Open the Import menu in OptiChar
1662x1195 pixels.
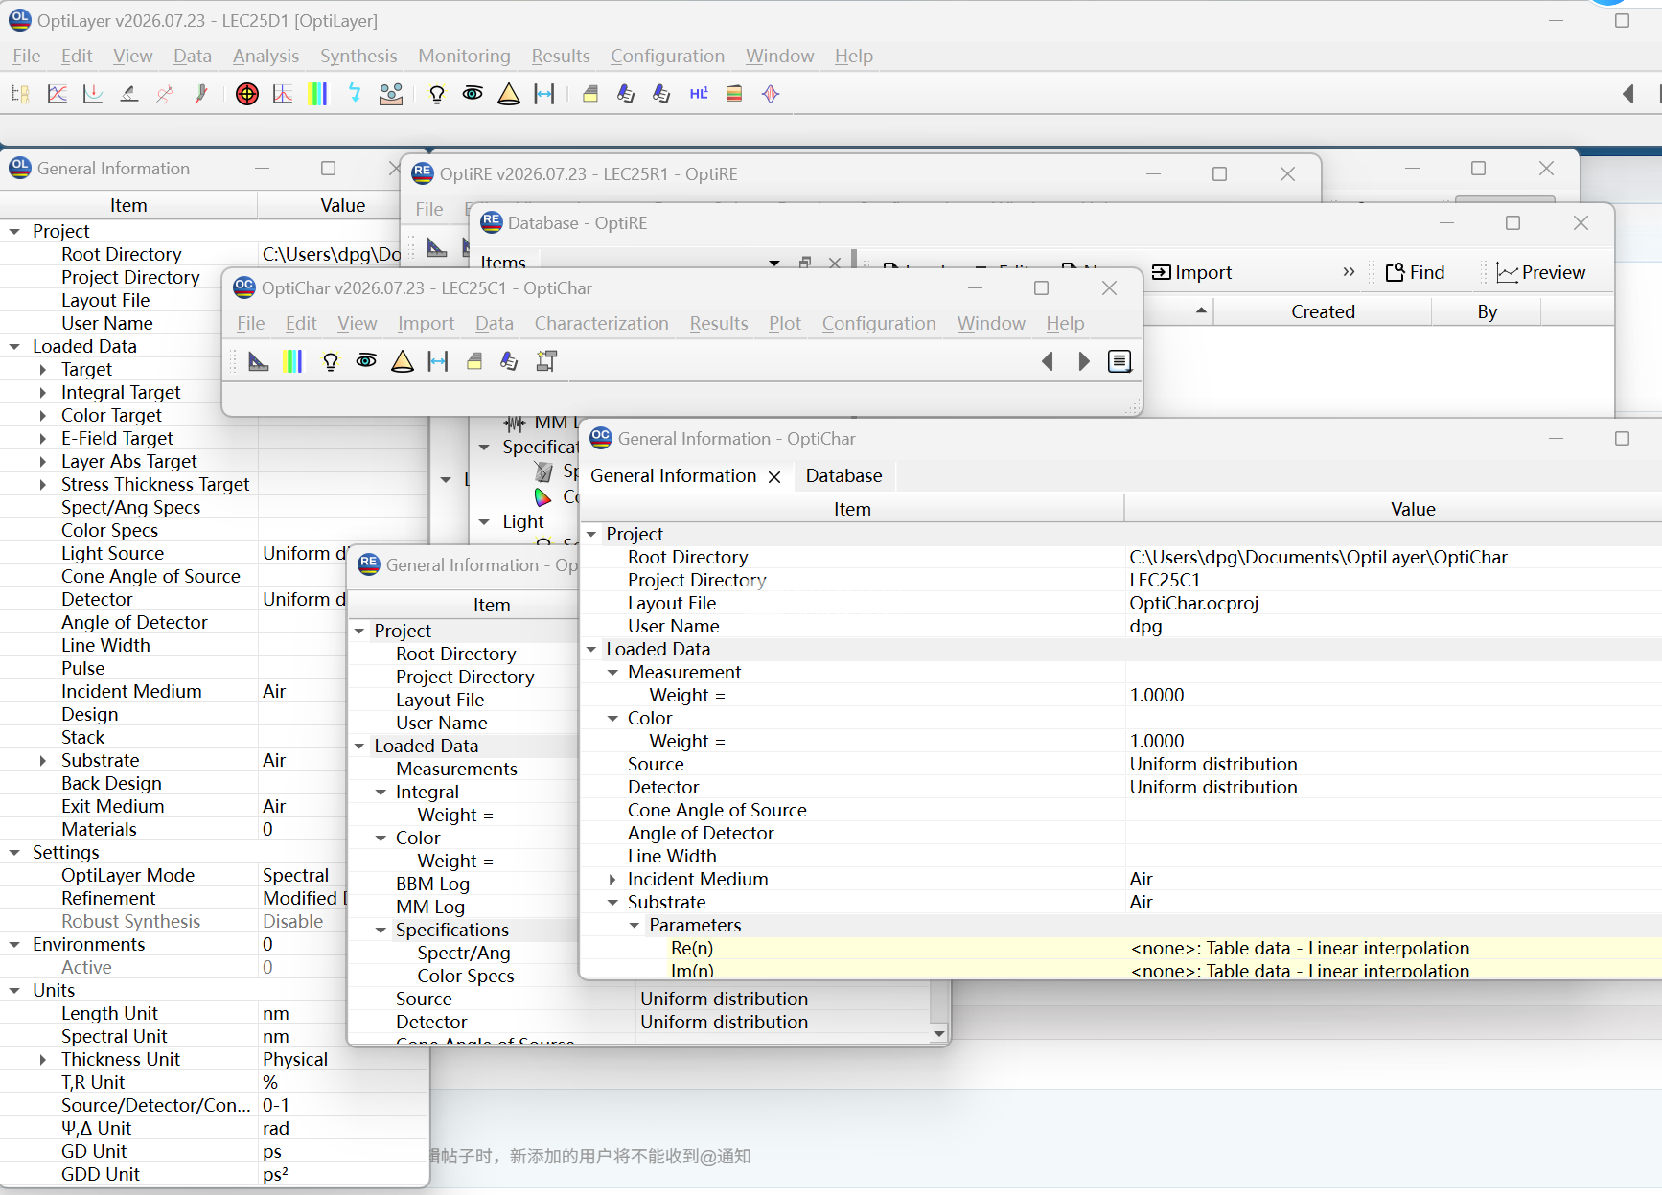[426, 324]
